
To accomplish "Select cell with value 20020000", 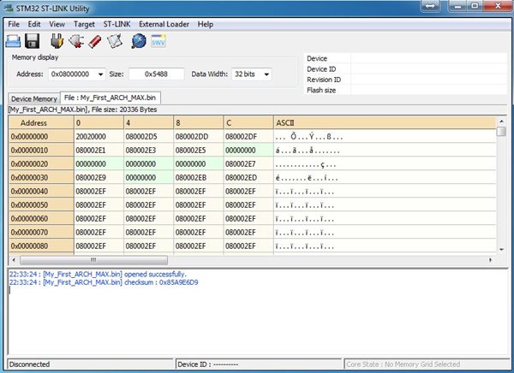I will (x=99, y=137).
